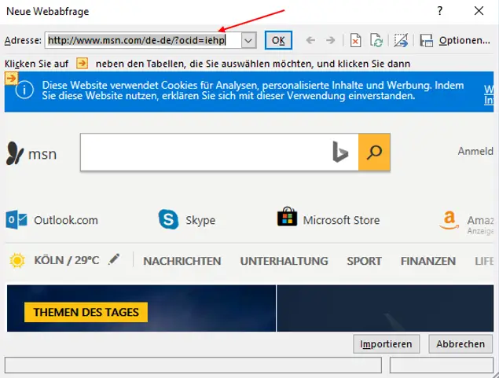Image resolution: width=499 pixels, height=378 pixels.
Task: Open the Outlook.com link
Action: 53,220
